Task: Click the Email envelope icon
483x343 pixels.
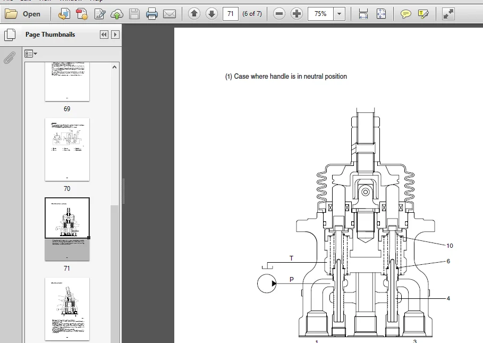Action: pos(170,14)
